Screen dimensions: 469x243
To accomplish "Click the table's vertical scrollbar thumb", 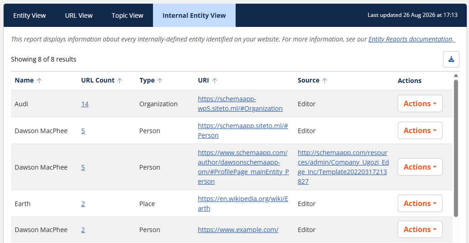I will (x=456, y=148).
